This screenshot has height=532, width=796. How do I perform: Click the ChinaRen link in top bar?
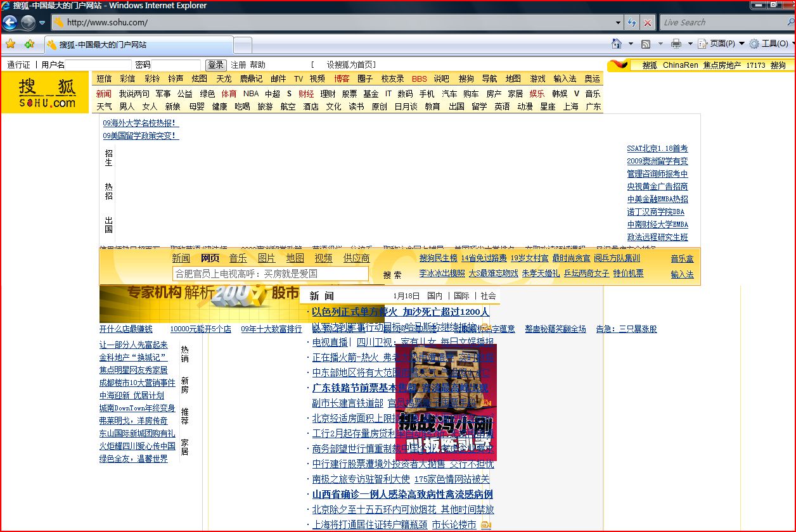pyautogui.click(x=680, y=65)
